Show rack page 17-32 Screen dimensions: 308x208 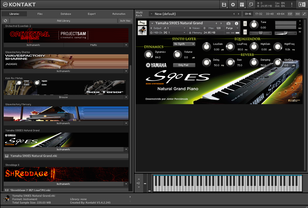tap(259, 14)
